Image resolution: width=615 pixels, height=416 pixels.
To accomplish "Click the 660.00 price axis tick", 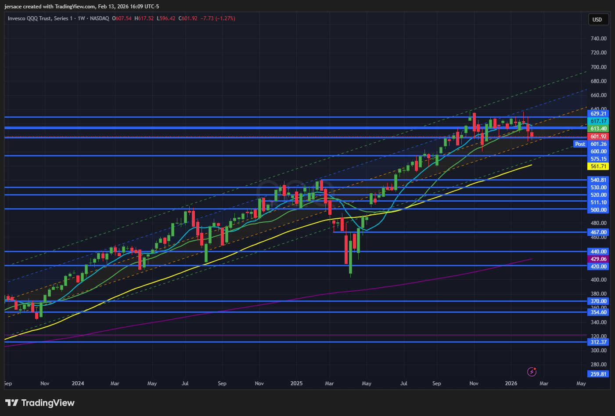I will click(598, 95).
